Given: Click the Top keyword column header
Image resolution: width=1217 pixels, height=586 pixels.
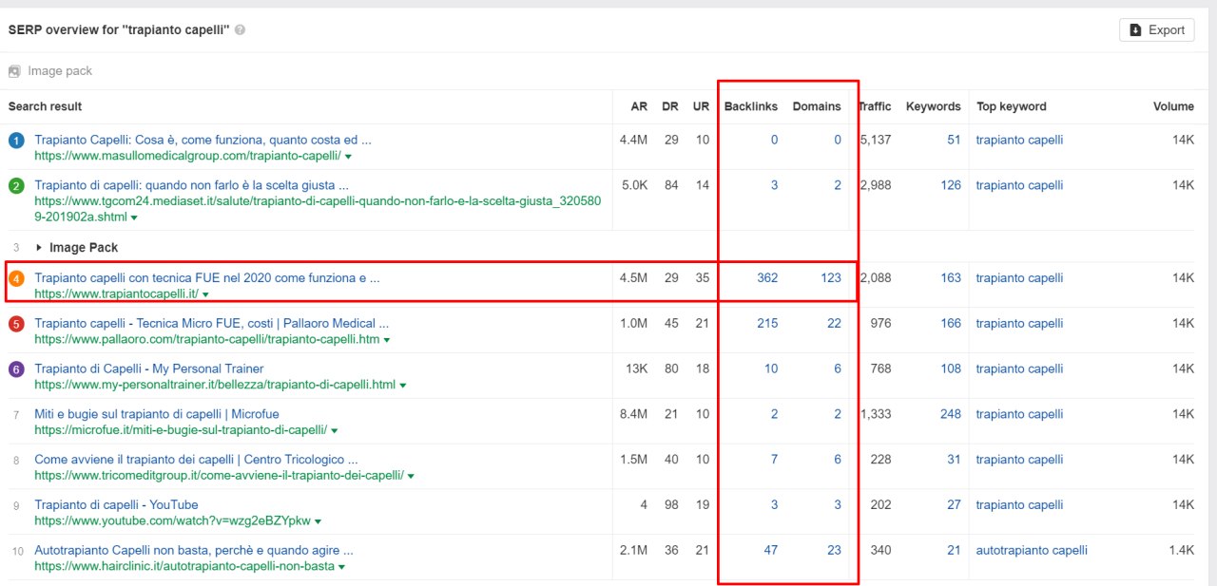Looking at the screenshot, I should [1012, 106].
